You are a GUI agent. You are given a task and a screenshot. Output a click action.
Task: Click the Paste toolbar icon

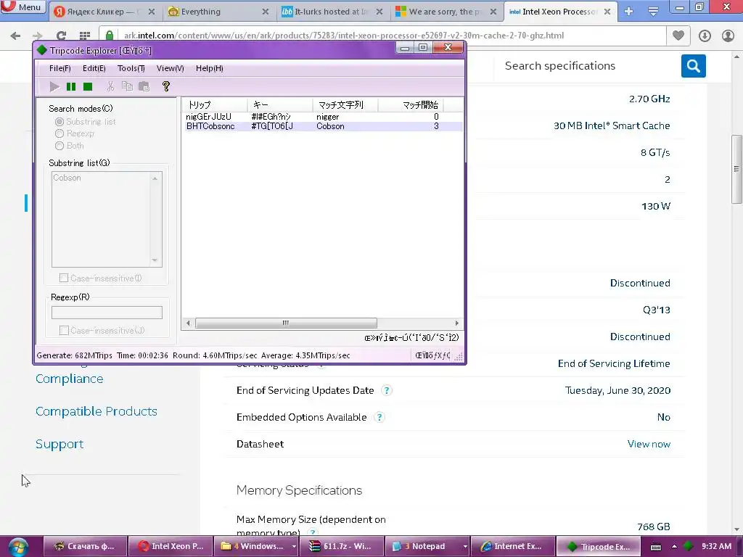144,86
